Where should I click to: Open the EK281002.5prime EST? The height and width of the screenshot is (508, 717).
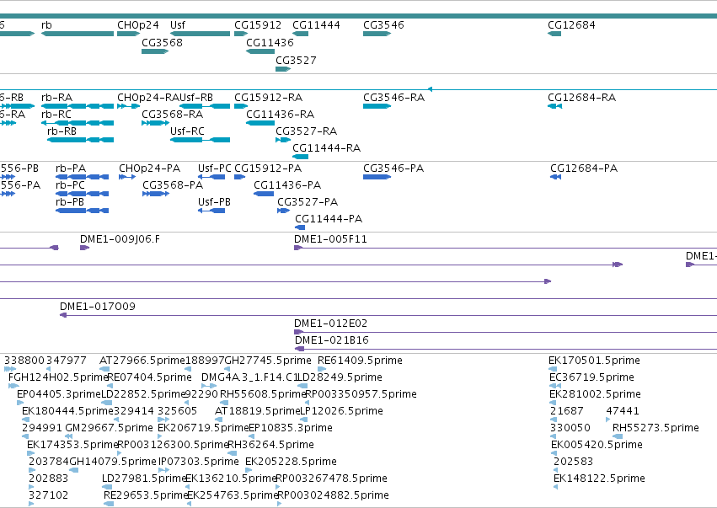point(553,403)
